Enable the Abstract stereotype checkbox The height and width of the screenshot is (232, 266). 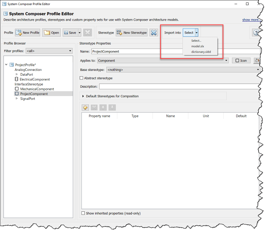click(81, 78)
